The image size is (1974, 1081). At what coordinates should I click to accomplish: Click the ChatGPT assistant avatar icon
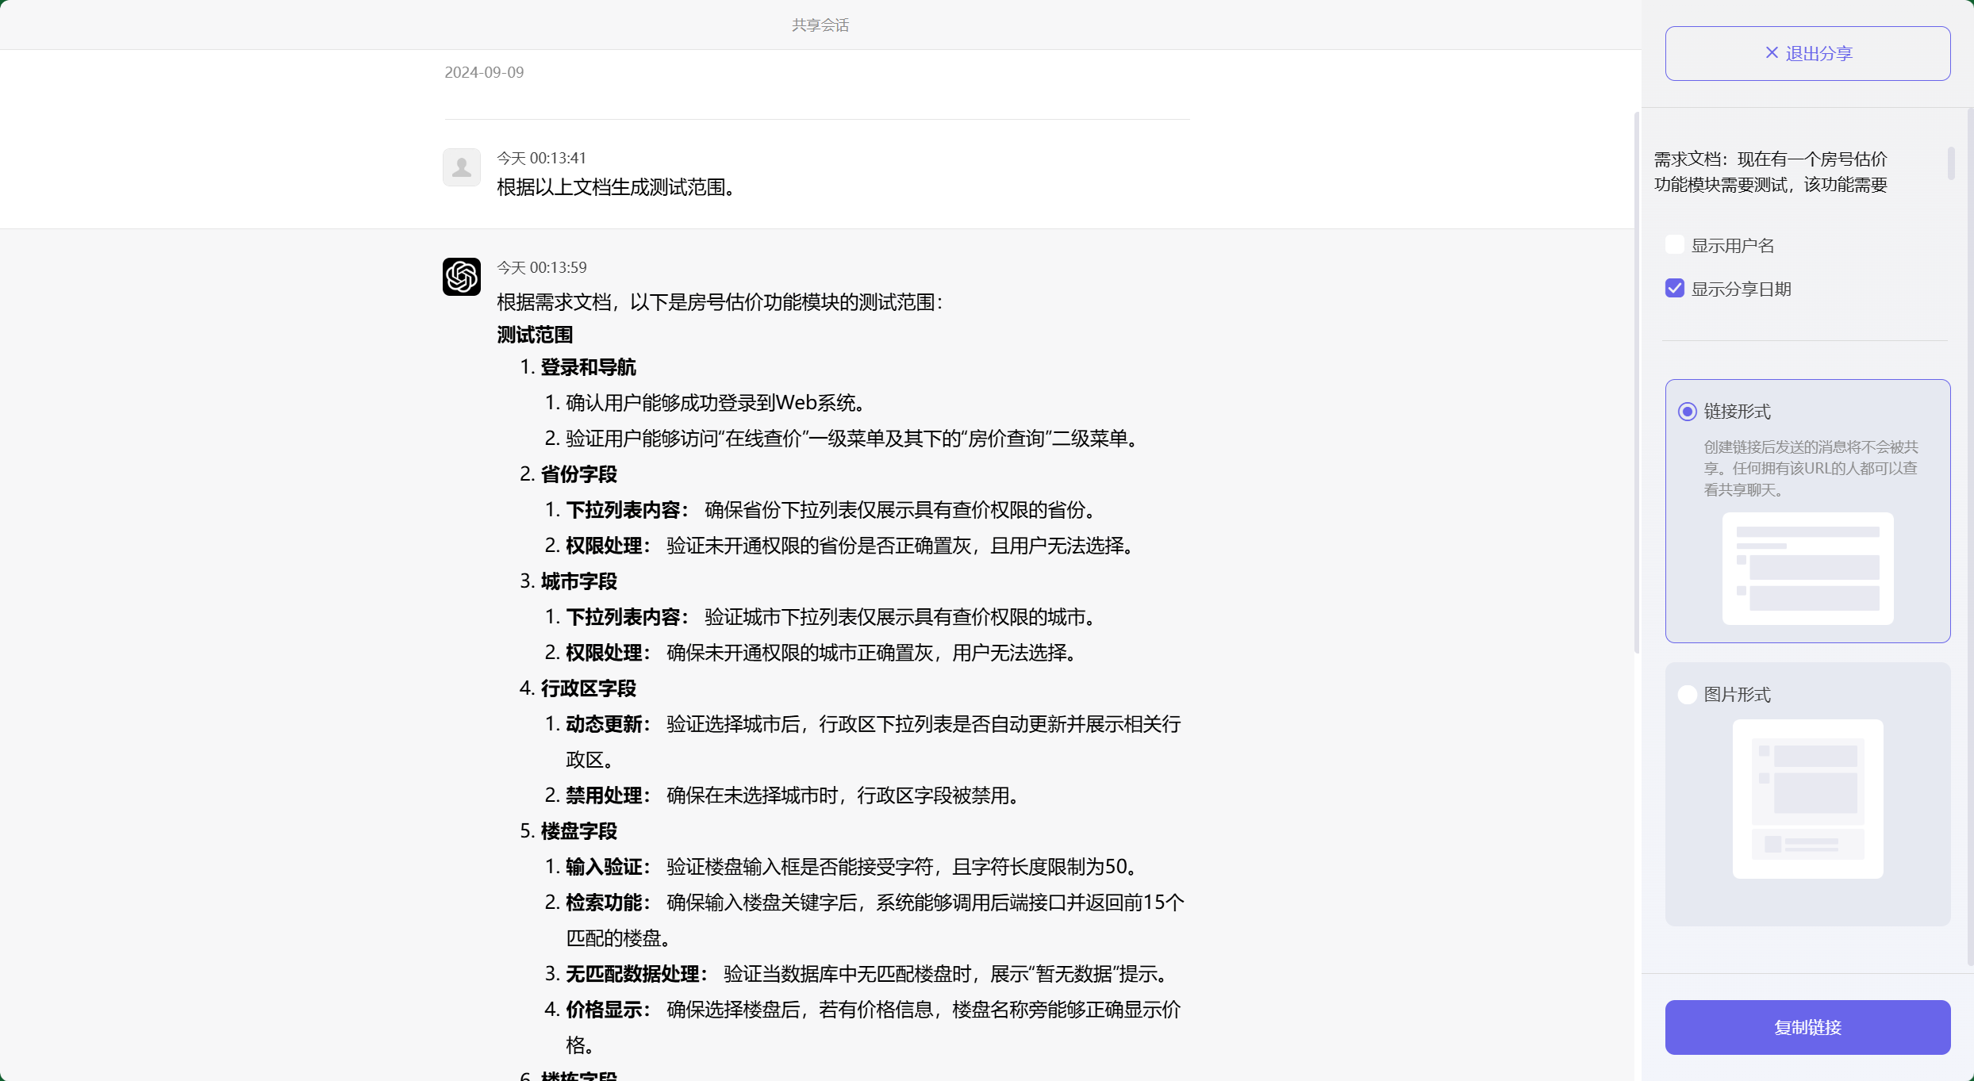pos(461,277)
